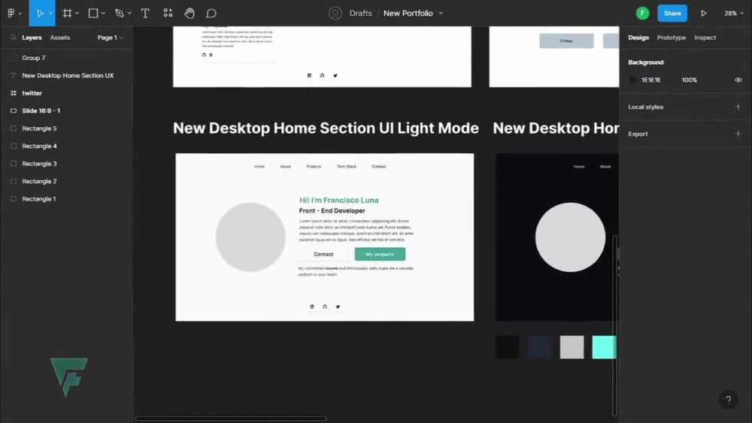The width and height of the screenshot is (752, 423).
Task: Click the Projects nav link in light mockup
Action: pyautogui.click(x=314, y=167)
